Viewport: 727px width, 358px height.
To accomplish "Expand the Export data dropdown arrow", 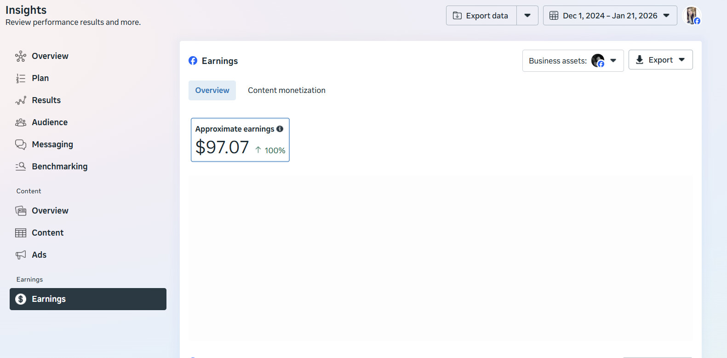I will pos(527,16).
